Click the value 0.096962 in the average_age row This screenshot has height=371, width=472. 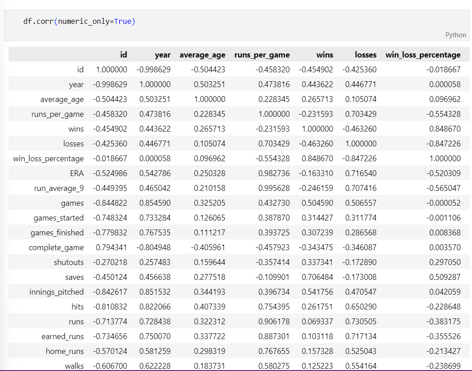pos(445,99)
